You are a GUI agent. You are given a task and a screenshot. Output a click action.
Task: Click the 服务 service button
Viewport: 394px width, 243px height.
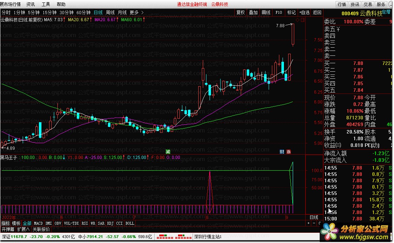point(381,4)
